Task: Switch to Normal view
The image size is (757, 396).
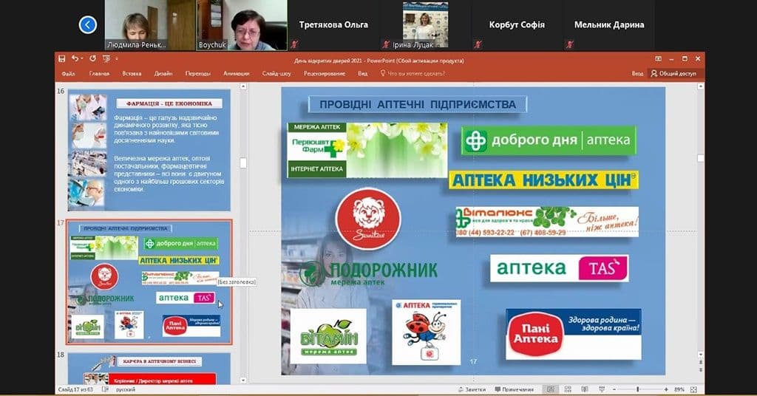Action: pos(550,389)
